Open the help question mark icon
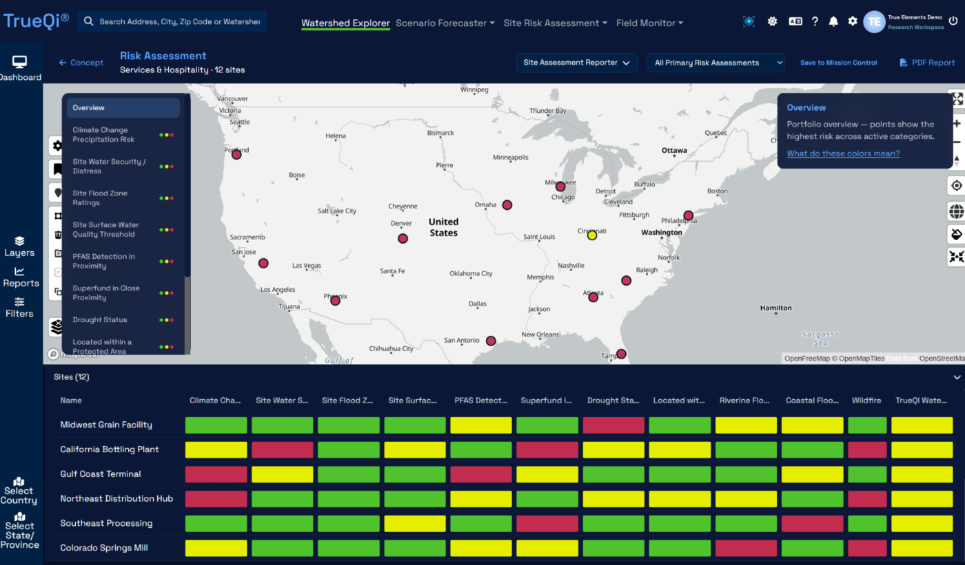The image size is (965, 565). 815,21
